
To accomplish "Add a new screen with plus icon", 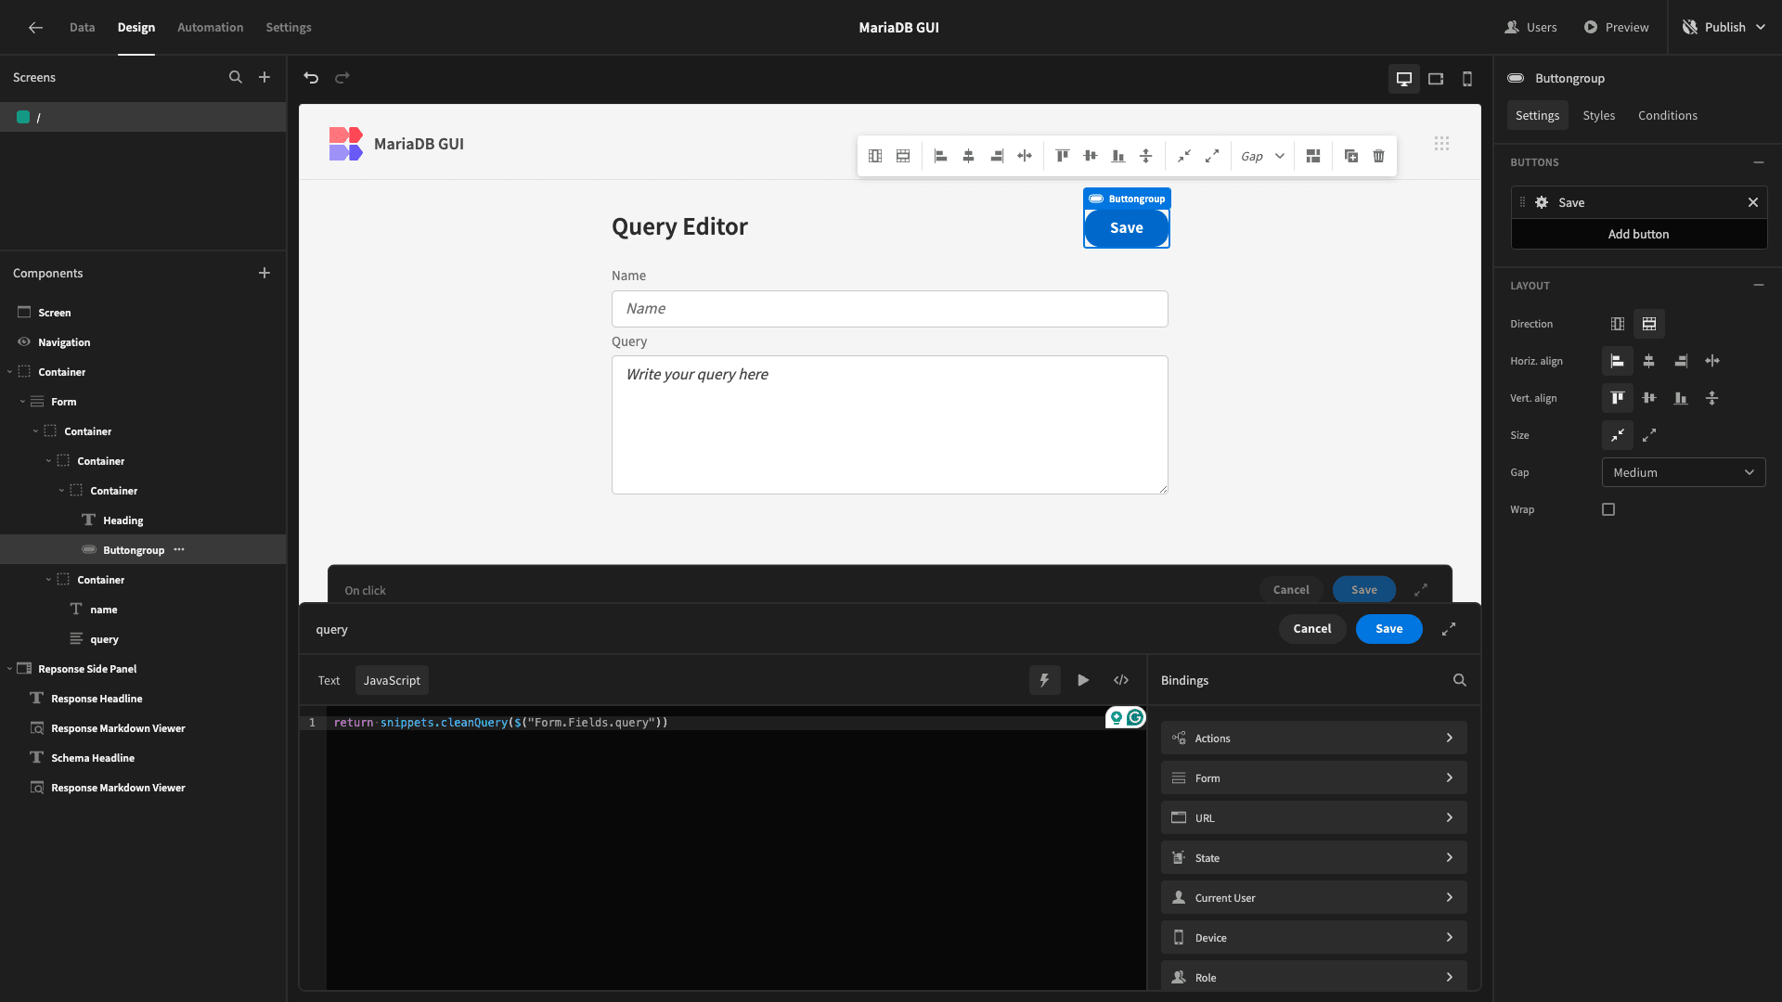I will [265, 78].
